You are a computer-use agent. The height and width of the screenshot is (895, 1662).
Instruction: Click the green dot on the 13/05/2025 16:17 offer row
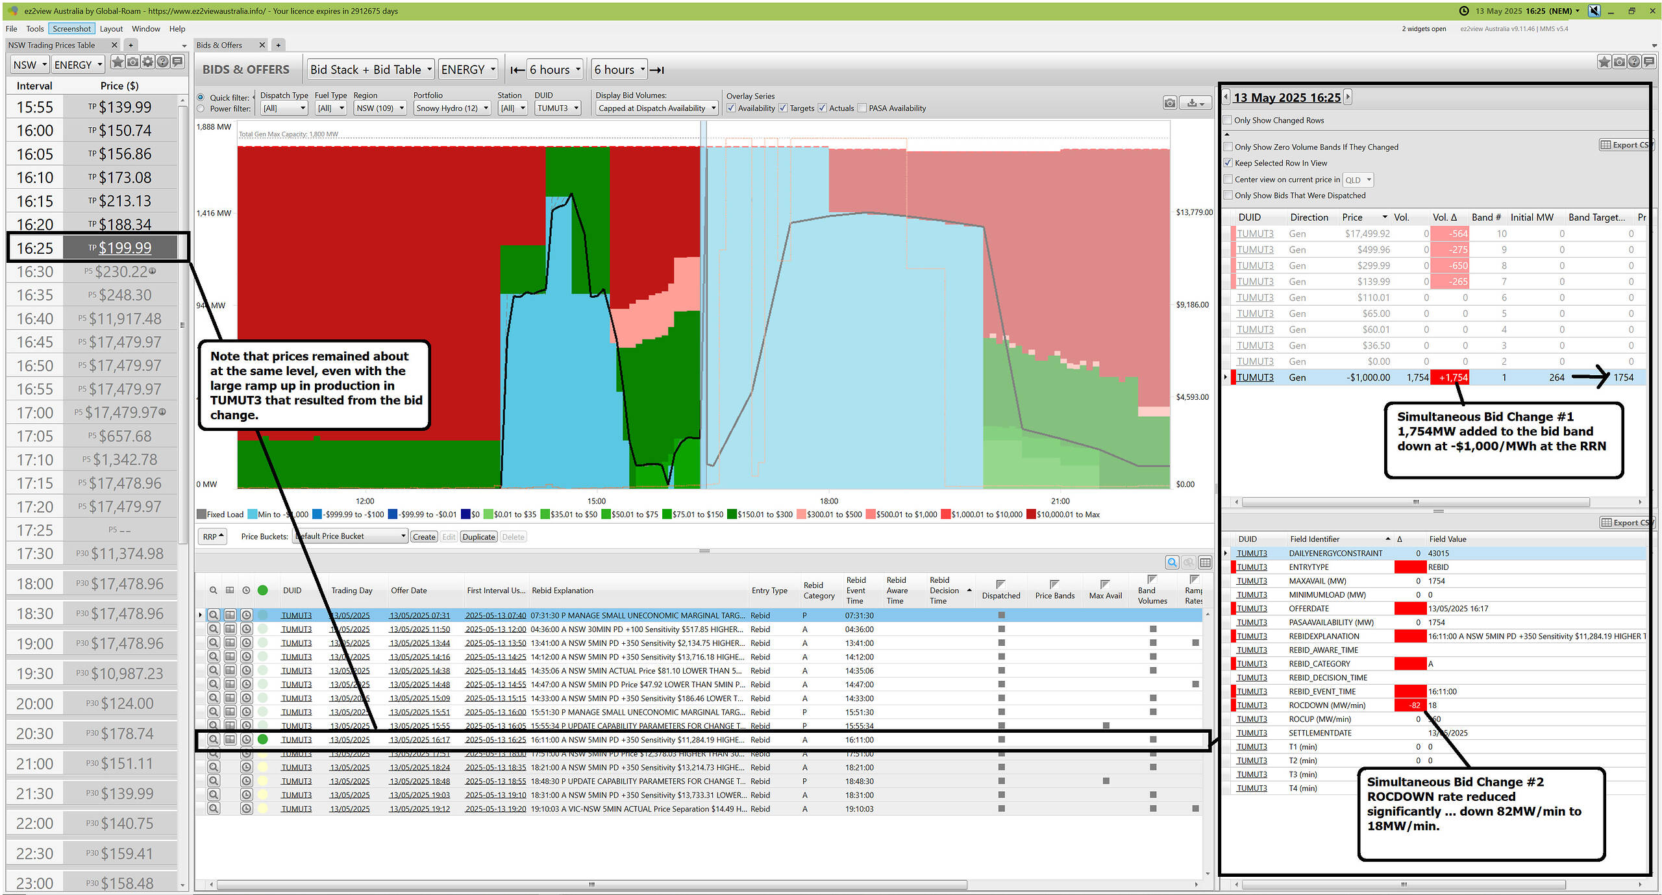coord(263,739)
